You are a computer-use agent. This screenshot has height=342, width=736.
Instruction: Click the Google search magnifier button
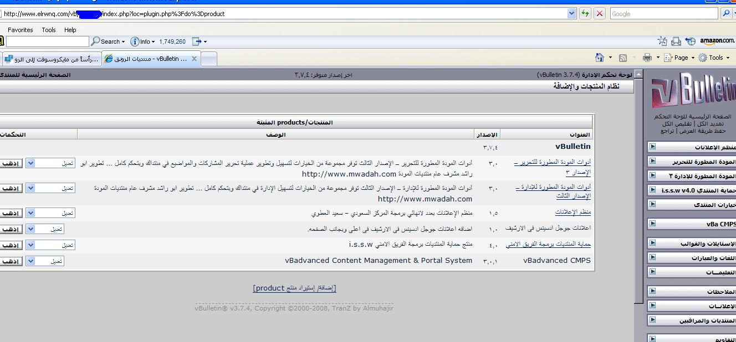click(x=726, y=14)
